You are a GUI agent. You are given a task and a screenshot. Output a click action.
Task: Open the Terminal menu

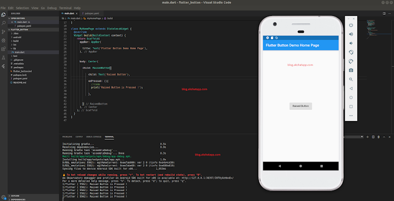pos(65,8)
